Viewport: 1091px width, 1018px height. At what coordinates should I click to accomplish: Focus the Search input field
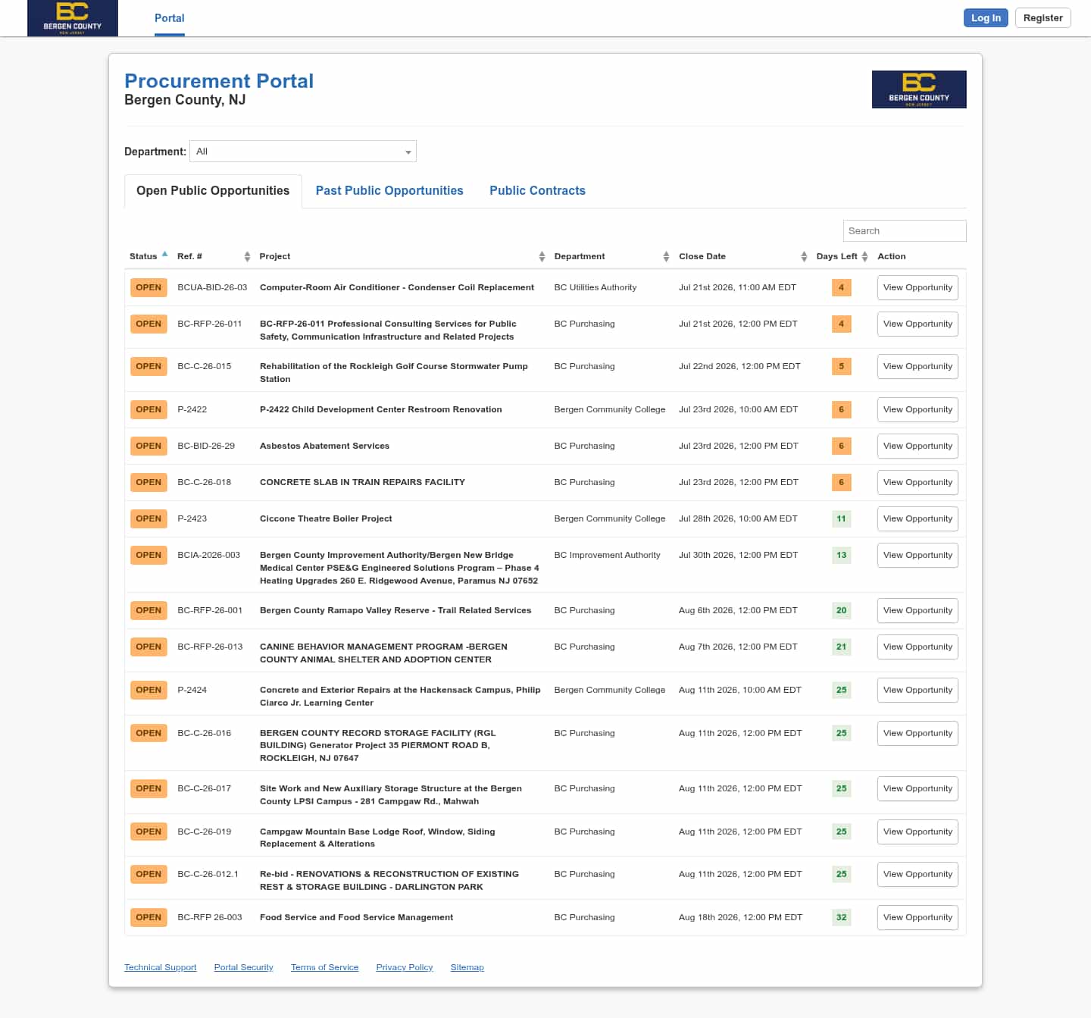pyautogui.click(x=905, y=231)
